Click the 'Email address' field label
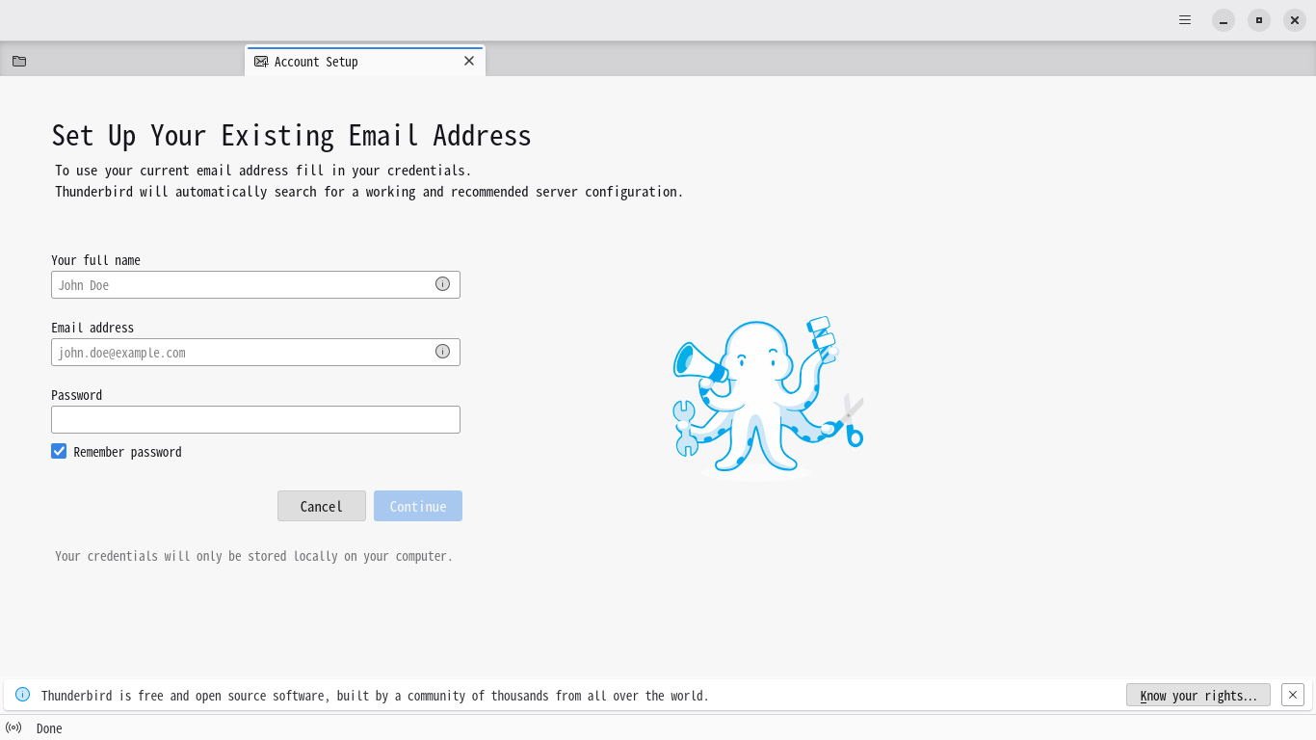Image resolution: width=1316 pixels, height=740 pixels. 92,328
